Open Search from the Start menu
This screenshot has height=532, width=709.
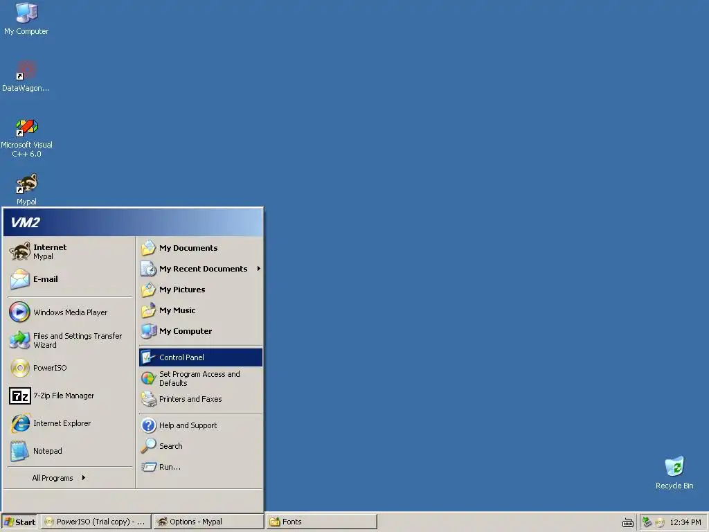(x=201, y=446)
